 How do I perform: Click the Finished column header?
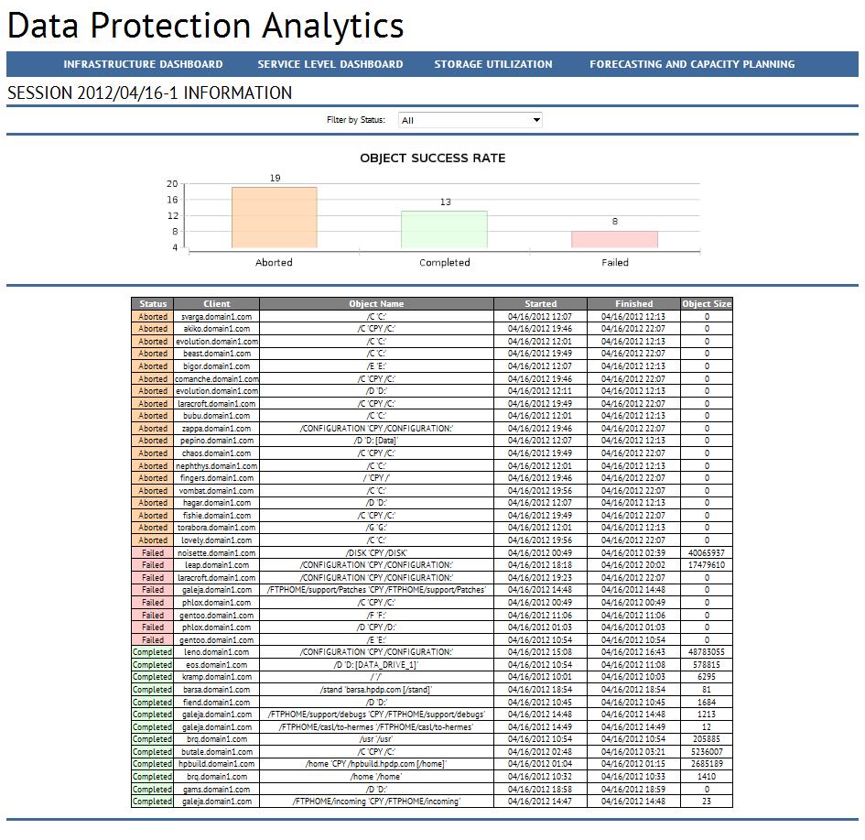pyautogui.click(x=633, y=303)
